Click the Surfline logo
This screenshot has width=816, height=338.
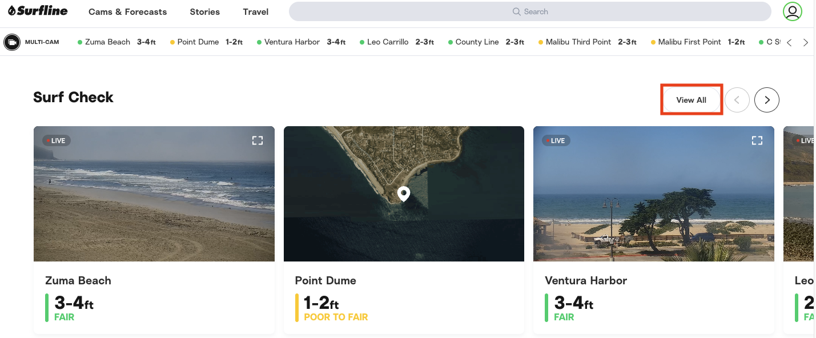pos(38,11)
